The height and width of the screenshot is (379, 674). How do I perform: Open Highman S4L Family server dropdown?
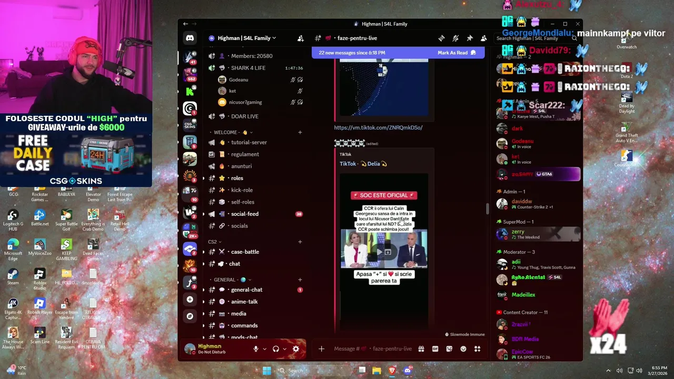coord(247,38)
